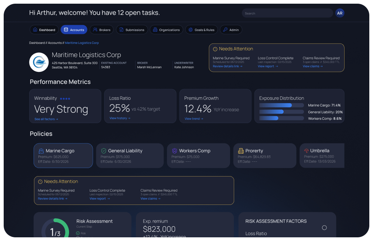Click the Marine Cargo exposure progress bar
This screenshot has width=373, height=241.
tap(281, 105)
